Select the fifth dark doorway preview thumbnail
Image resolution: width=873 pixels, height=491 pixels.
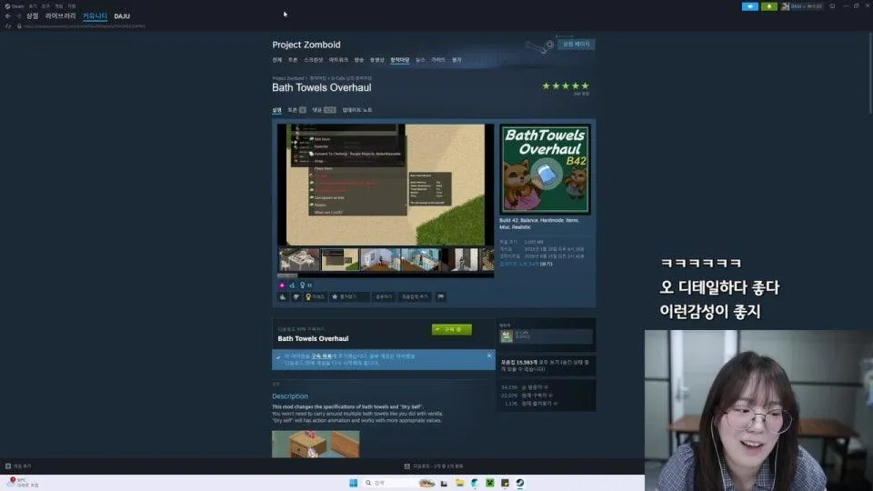coord(462,259)
